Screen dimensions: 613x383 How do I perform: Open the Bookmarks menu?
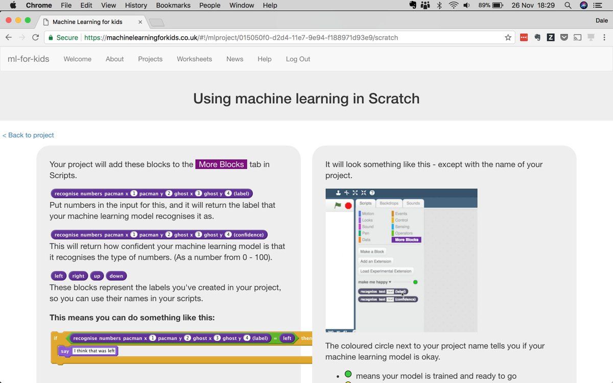coord(174,5)
